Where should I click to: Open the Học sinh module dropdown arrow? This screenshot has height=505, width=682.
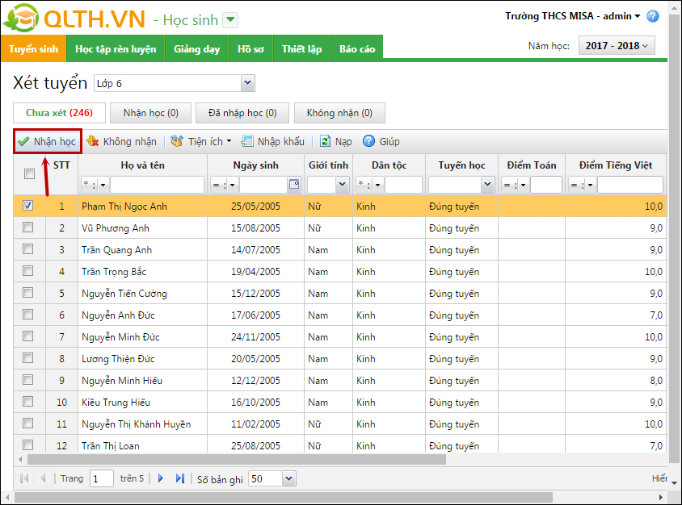pyautogui.click(x=230, y=19)
